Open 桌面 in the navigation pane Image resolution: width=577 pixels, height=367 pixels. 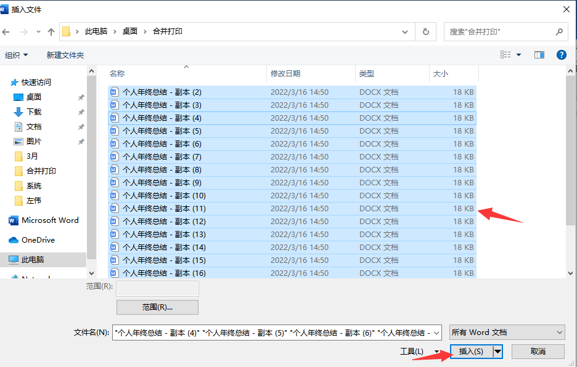(34, 97)
